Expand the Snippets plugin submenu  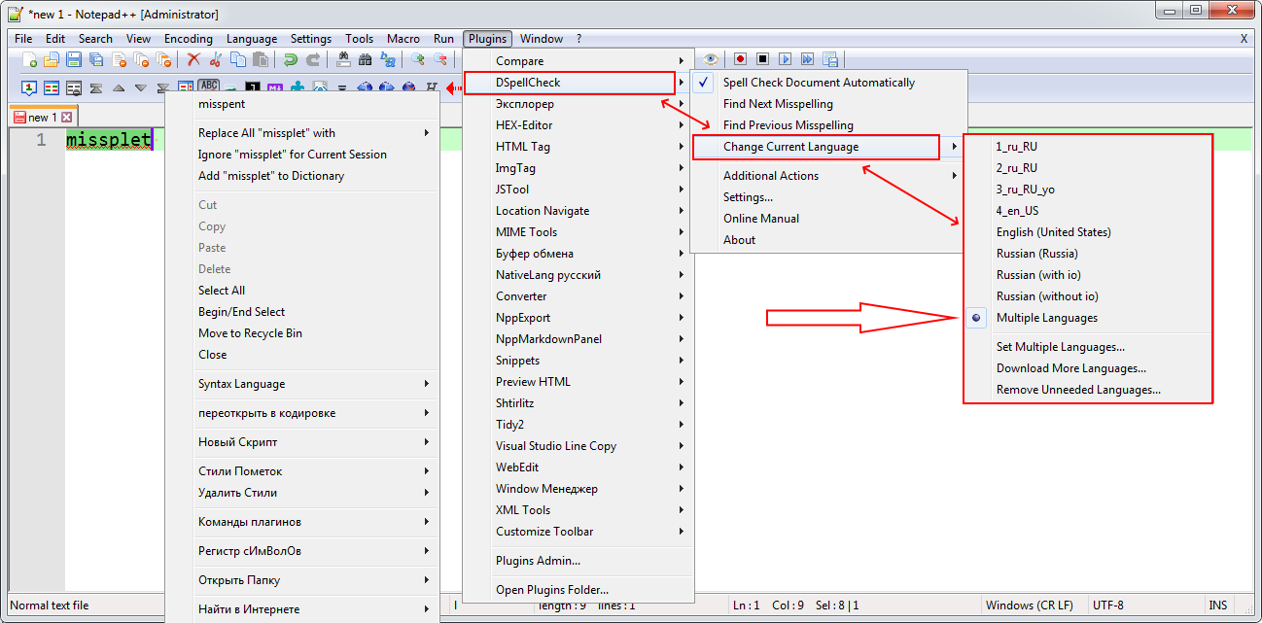click(x=578, y=361)
